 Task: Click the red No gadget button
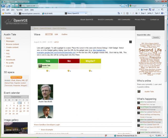click(x=69, y=61)
